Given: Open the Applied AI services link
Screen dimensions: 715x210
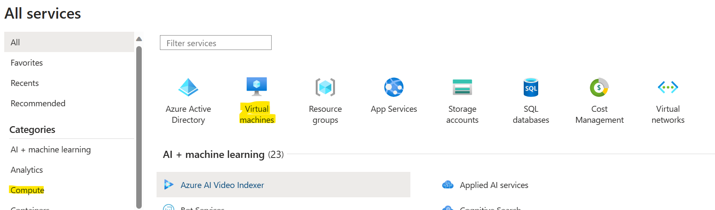Looking at the screenshot, I should point(494,185).
